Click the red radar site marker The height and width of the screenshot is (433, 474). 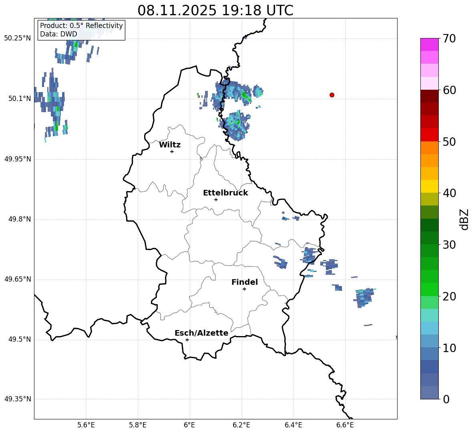(x=332, y=95)
